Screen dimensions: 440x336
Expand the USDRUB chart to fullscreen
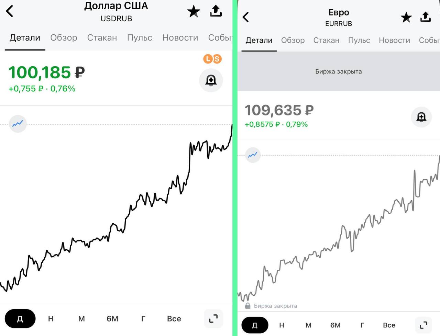pyautogui.click(x=213, y=318)
